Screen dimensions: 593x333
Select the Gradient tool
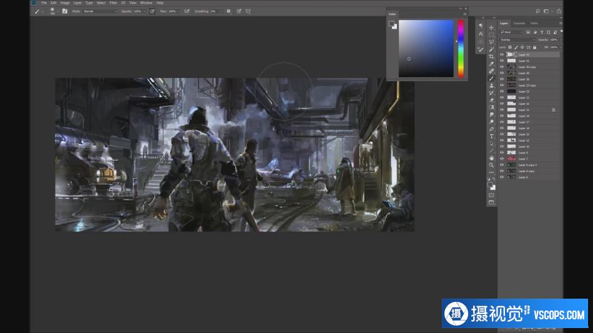(x=491, y=107)
